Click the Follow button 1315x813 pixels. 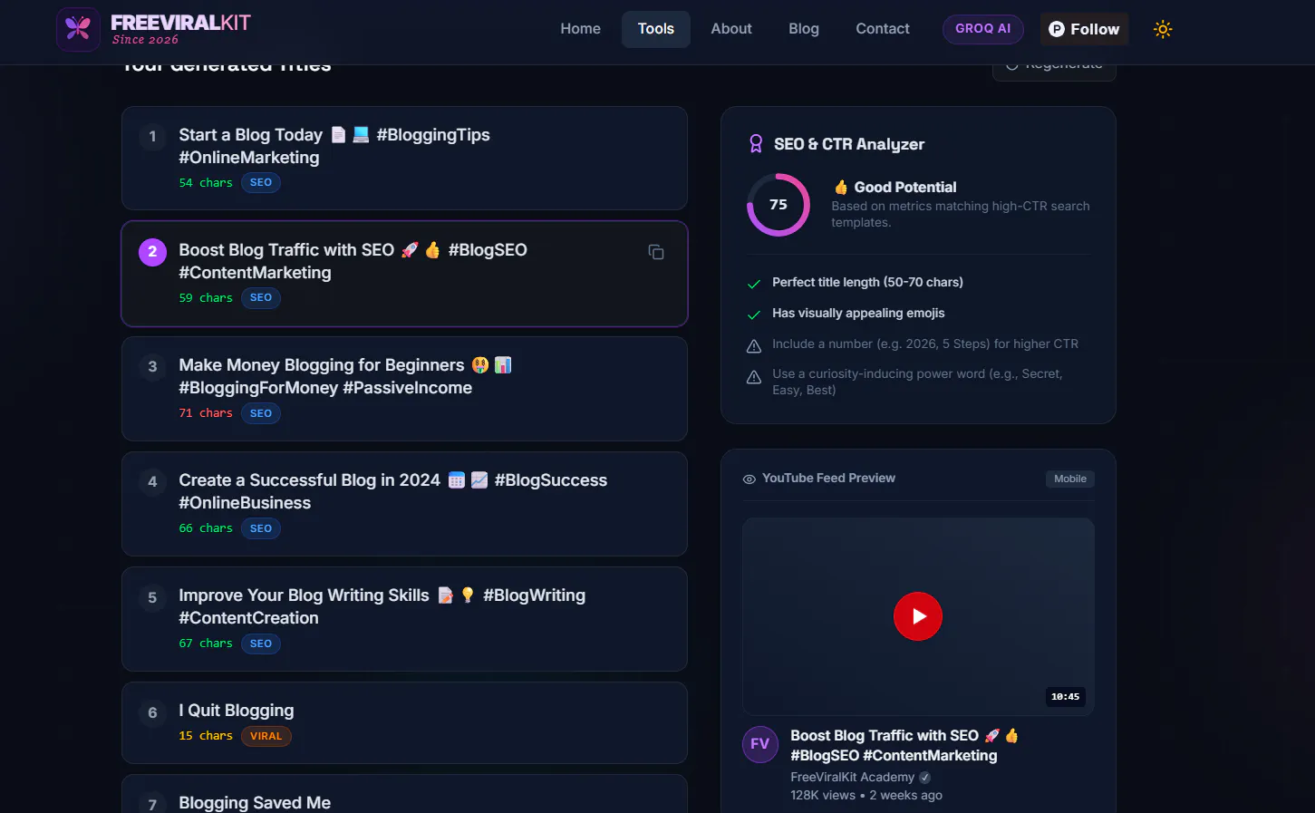pyautogui.click(x=1084, y=29)
